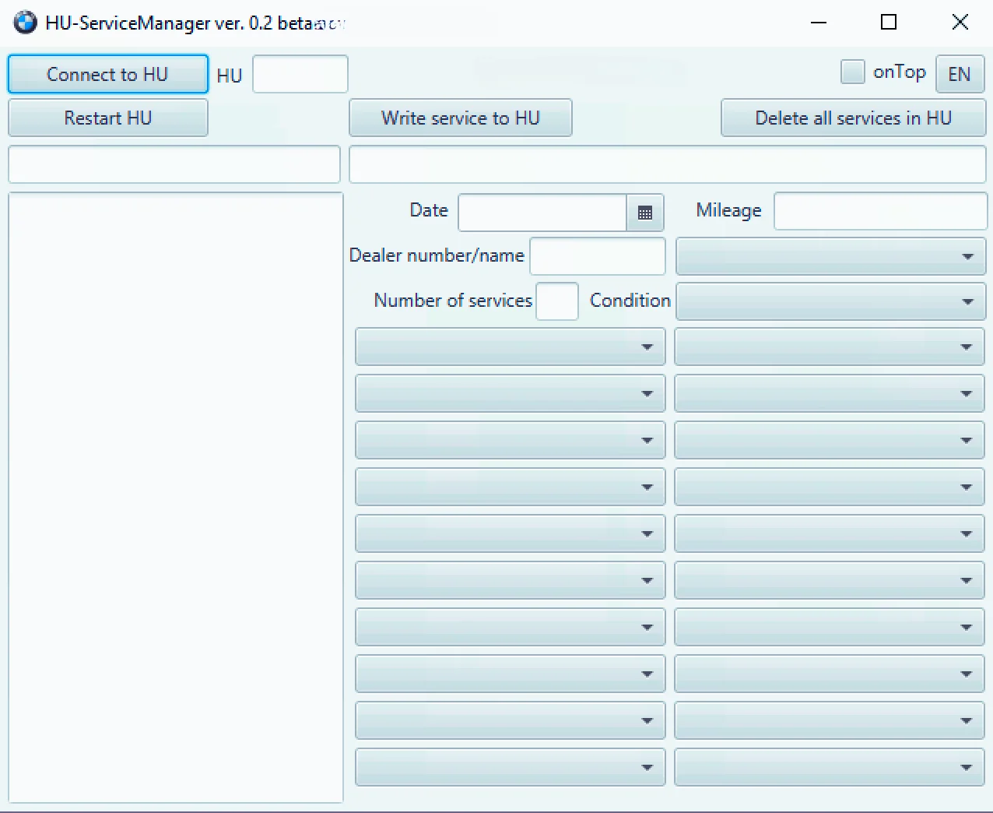
Task: Expand the last left service dropdown
Action: (510, 767)
